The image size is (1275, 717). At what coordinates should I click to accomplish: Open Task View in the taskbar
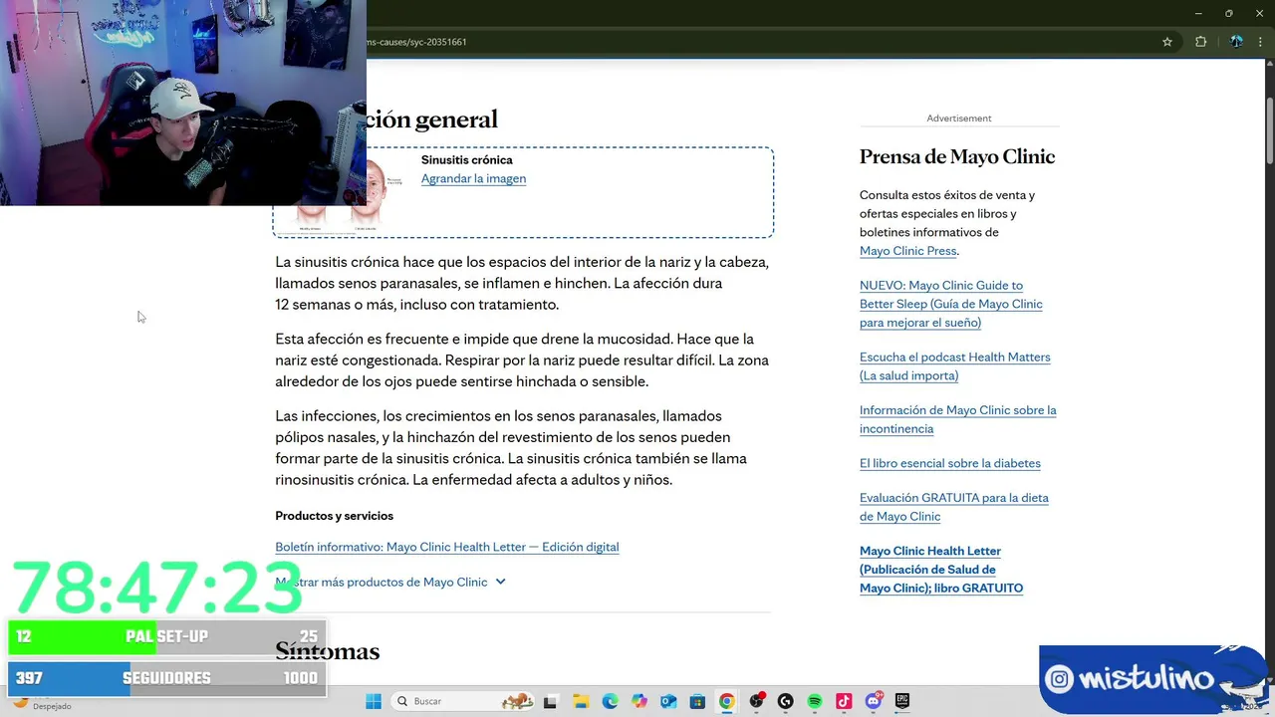550,701
